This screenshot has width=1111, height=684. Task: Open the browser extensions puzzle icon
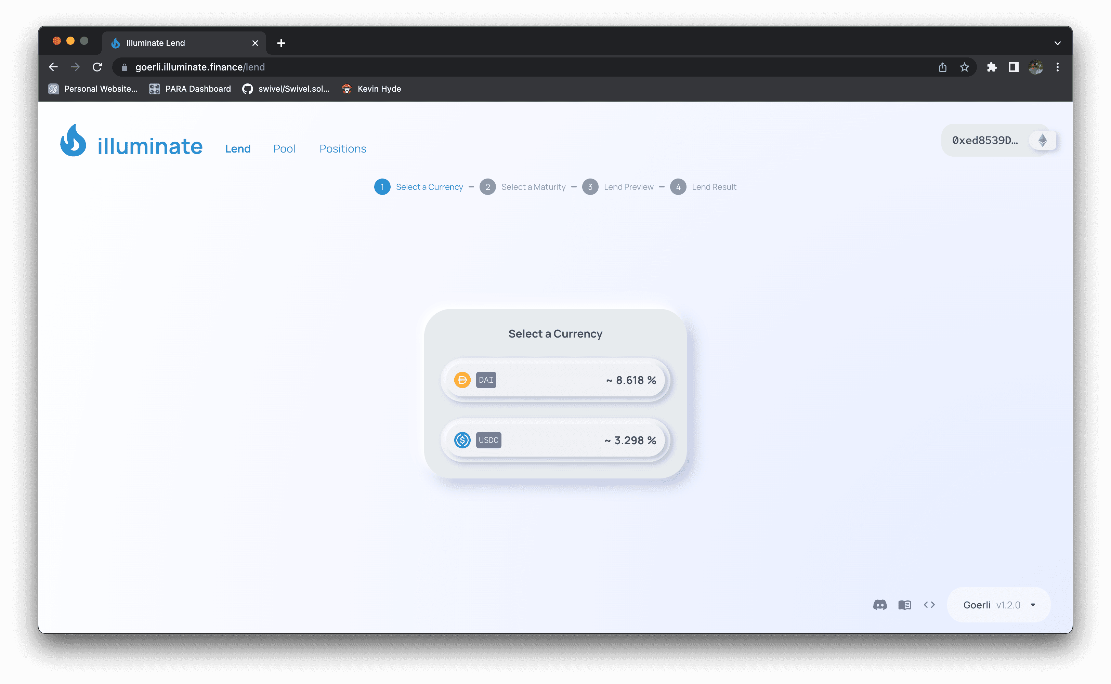(x=992, y=67)
